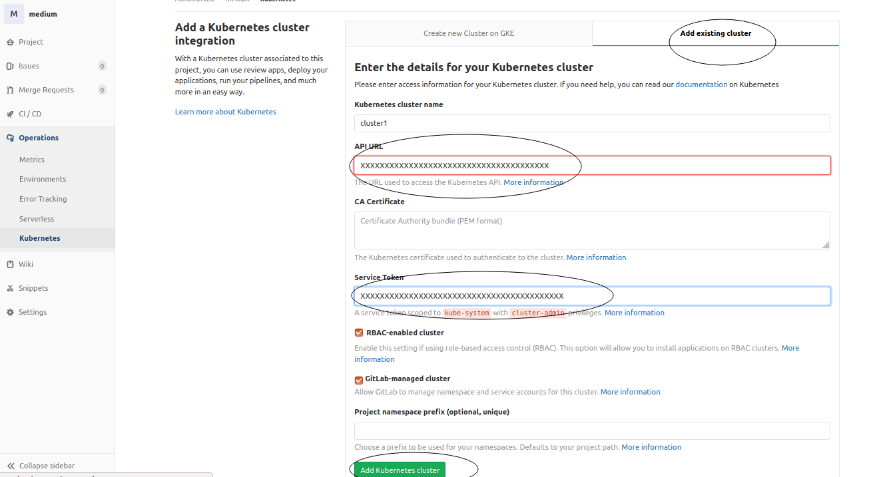The image size is (877, 477).
Task: Click the Settings gear icon
Action: tap(10, 312)
